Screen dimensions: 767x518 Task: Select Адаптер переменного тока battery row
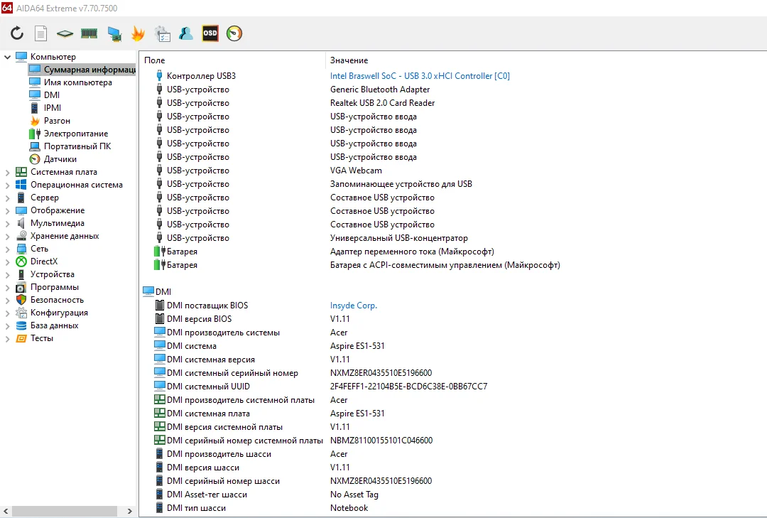(x=453, y=252)
